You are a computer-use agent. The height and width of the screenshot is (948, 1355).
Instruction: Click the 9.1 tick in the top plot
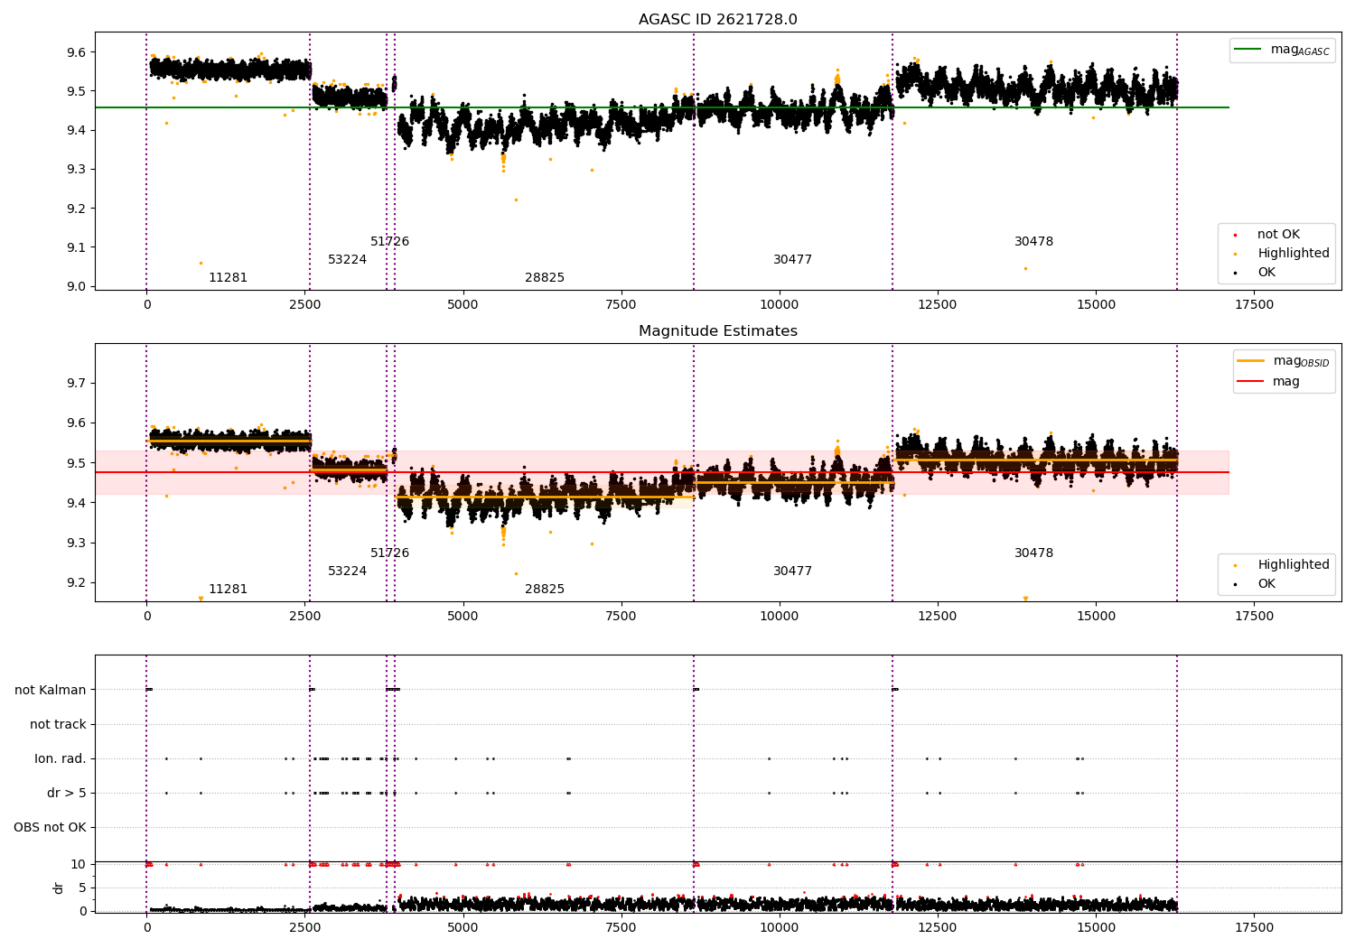76,247
